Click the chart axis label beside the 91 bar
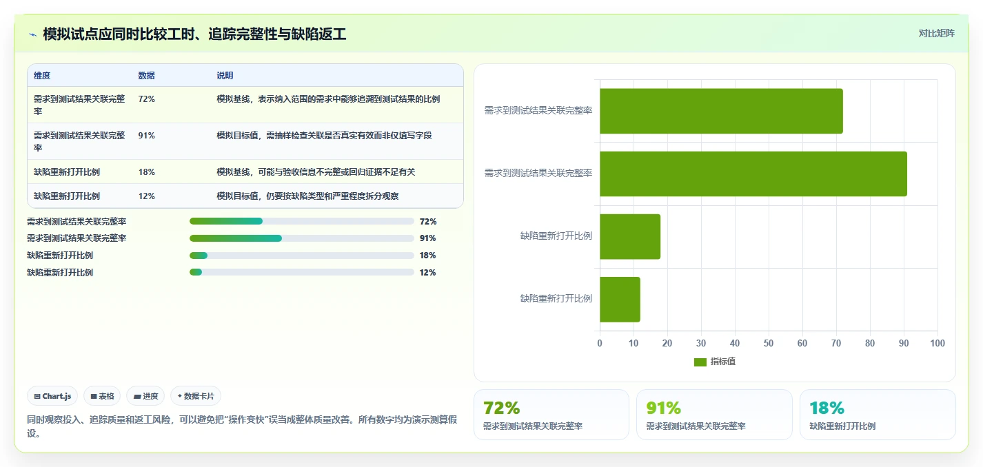Image resolution: width=983 pixels, height=467 pixels. (x=538, y=173)
